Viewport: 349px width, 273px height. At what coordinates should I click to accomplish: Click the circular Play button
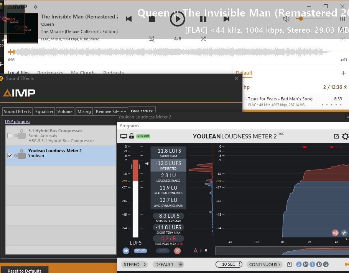point(178,19)
